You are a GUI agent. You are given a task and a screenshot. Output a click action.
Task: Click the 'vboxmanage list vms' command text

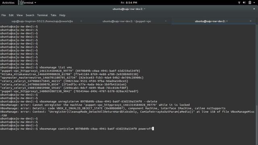coord(56,67)
